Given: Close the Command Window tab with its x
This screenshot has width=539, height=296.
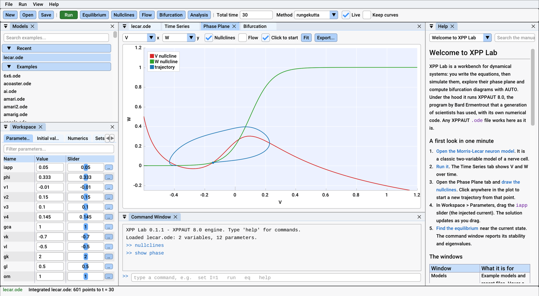Looking at the screenshot, I should coord(175,217).
